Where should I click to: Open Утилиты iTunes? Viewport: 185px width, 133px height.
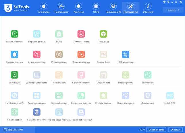point(81,34)
